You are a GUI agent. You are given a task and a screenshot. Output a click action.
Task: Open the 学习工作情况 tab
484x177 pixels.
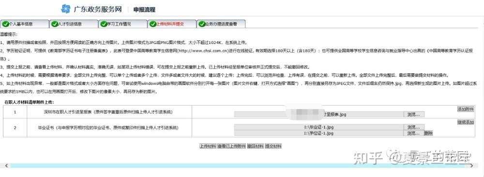(x=122, y=24)
